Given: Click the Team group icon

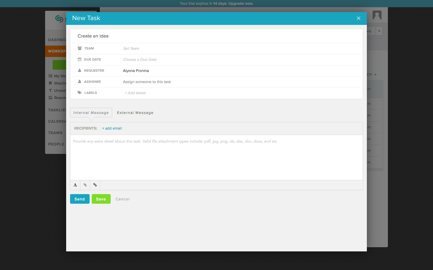Looking at the screenshot, I should [80, 48].
